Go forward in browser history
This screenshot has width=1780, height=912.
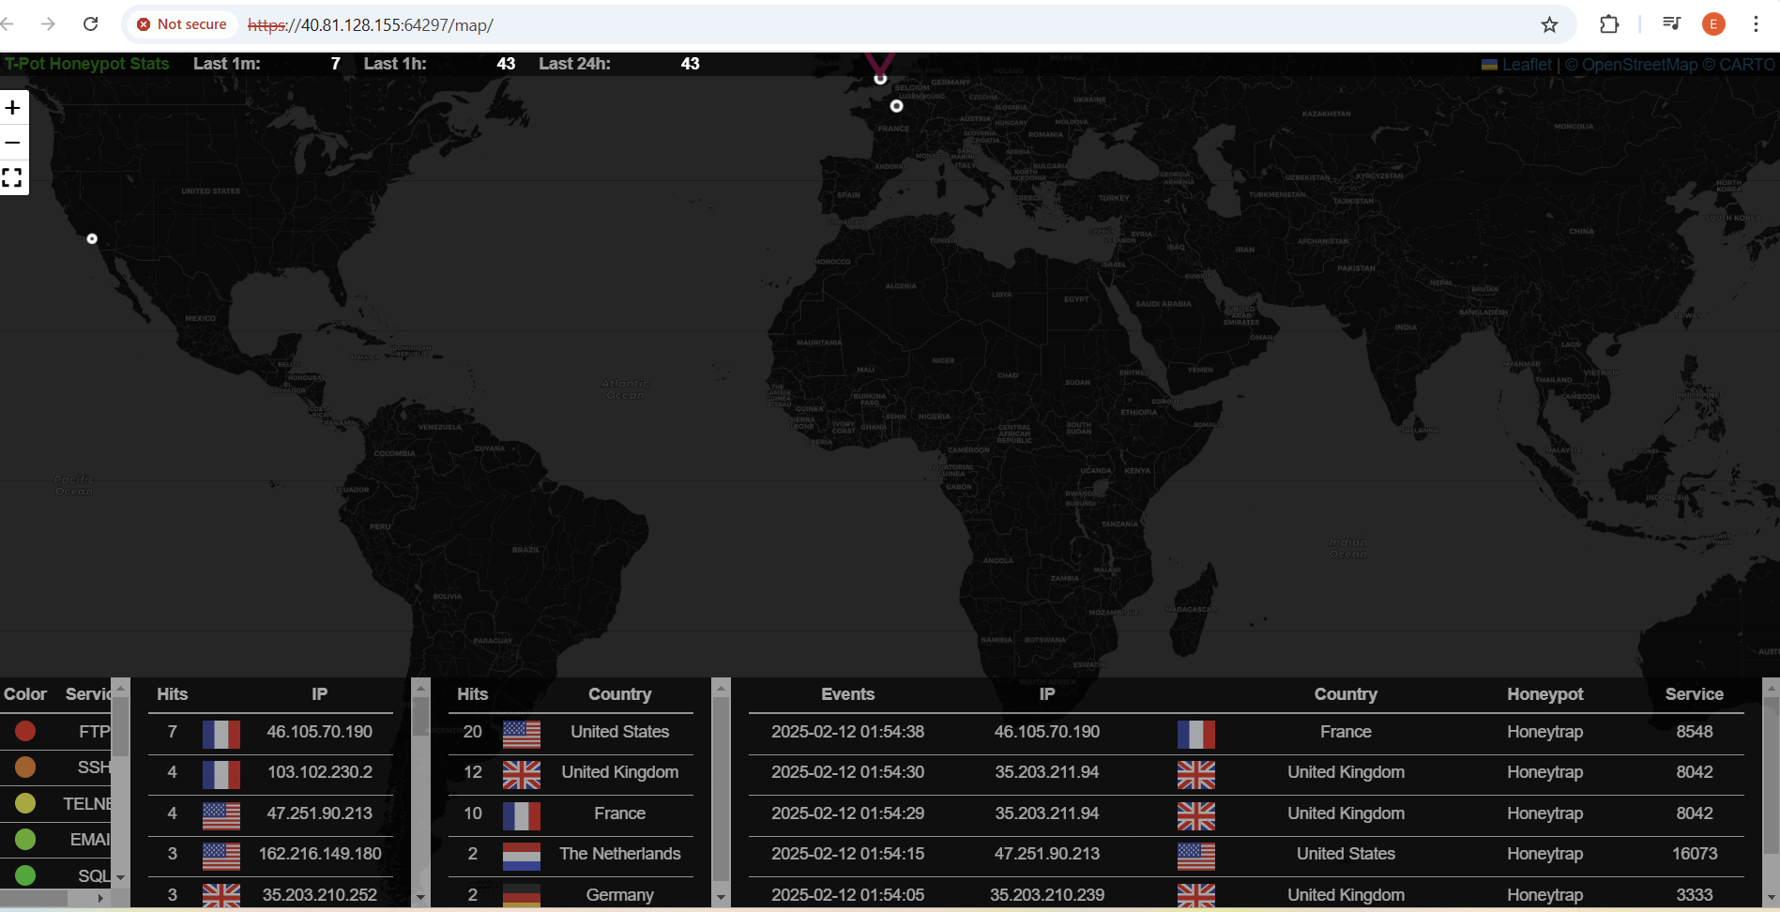click(48, 24)
